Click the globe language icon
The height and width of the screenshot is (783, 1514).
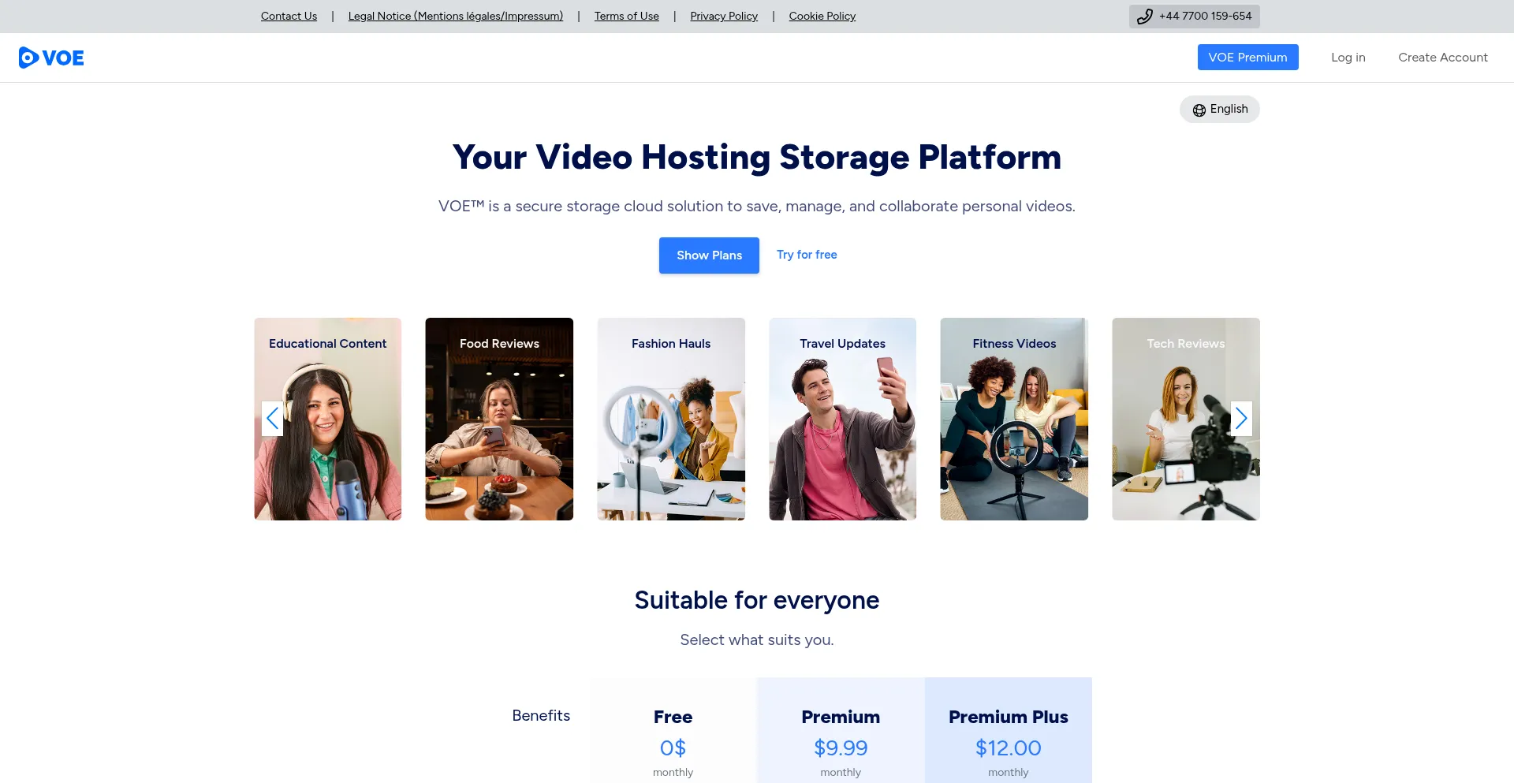coord(1199,110)
